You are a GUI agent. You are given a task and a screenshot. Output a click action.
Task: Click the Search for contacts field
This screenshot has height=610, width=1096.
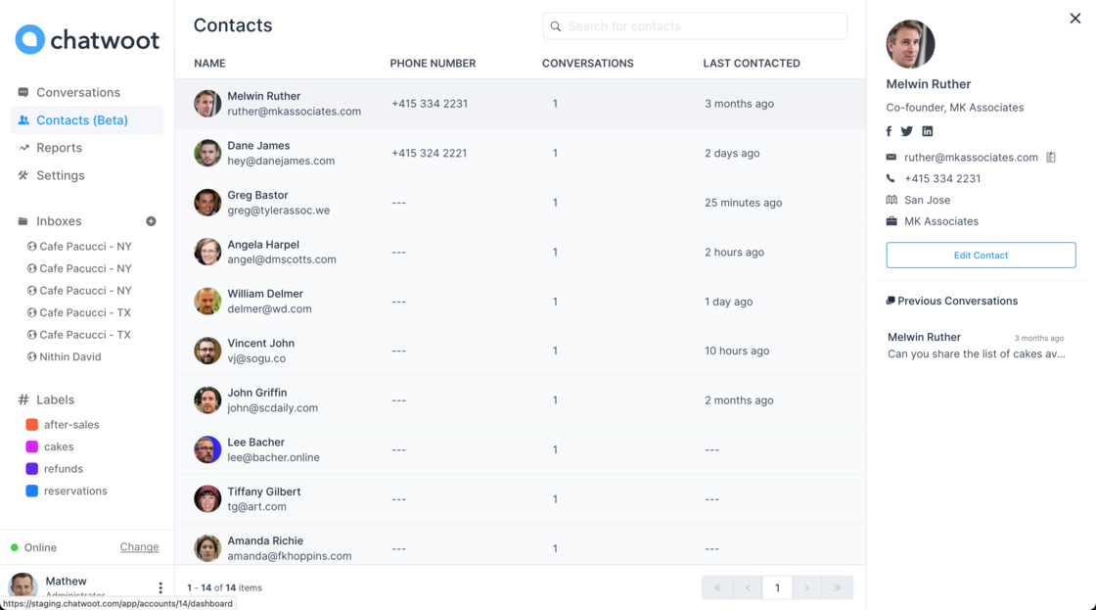click(x=695, y=25)
